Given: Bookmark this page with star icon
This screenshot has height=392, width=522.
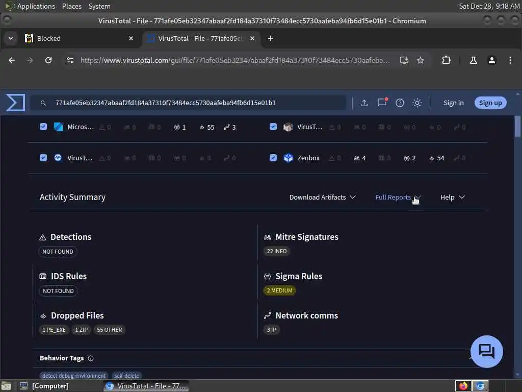Looking at the screenshot, I should pyautogui.click(x=421, y=60).
